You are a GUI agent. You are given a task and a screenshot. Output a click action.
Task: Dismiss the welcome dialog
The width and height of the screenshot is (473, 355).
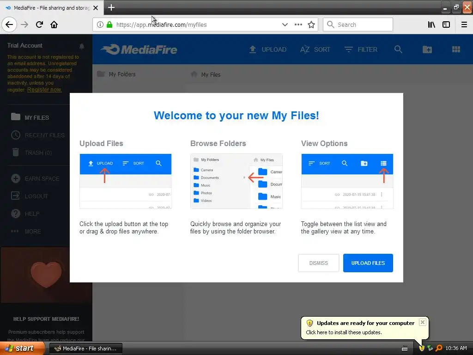pos(319,263)
